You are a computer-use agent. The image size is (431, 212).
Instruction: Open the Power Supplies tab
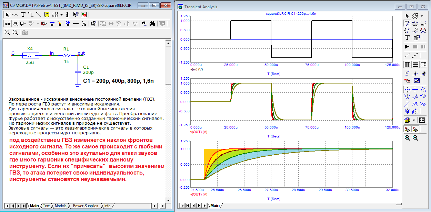(x=85, y=206)
